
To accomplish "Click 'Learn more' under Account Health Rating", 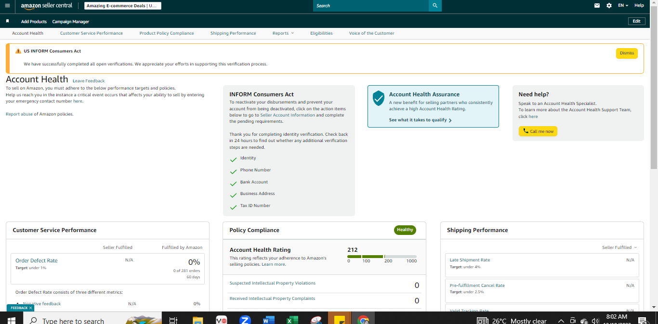I will coord(273,264).
